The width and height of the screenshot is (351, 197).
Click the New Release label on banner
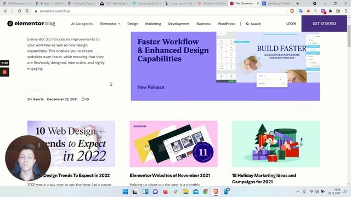click(x=151, y=88)
